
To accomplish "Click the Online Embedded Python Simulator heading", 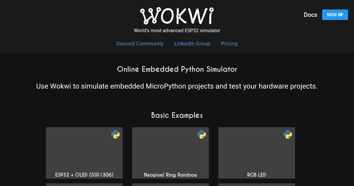I will click(x=177, y=69).
